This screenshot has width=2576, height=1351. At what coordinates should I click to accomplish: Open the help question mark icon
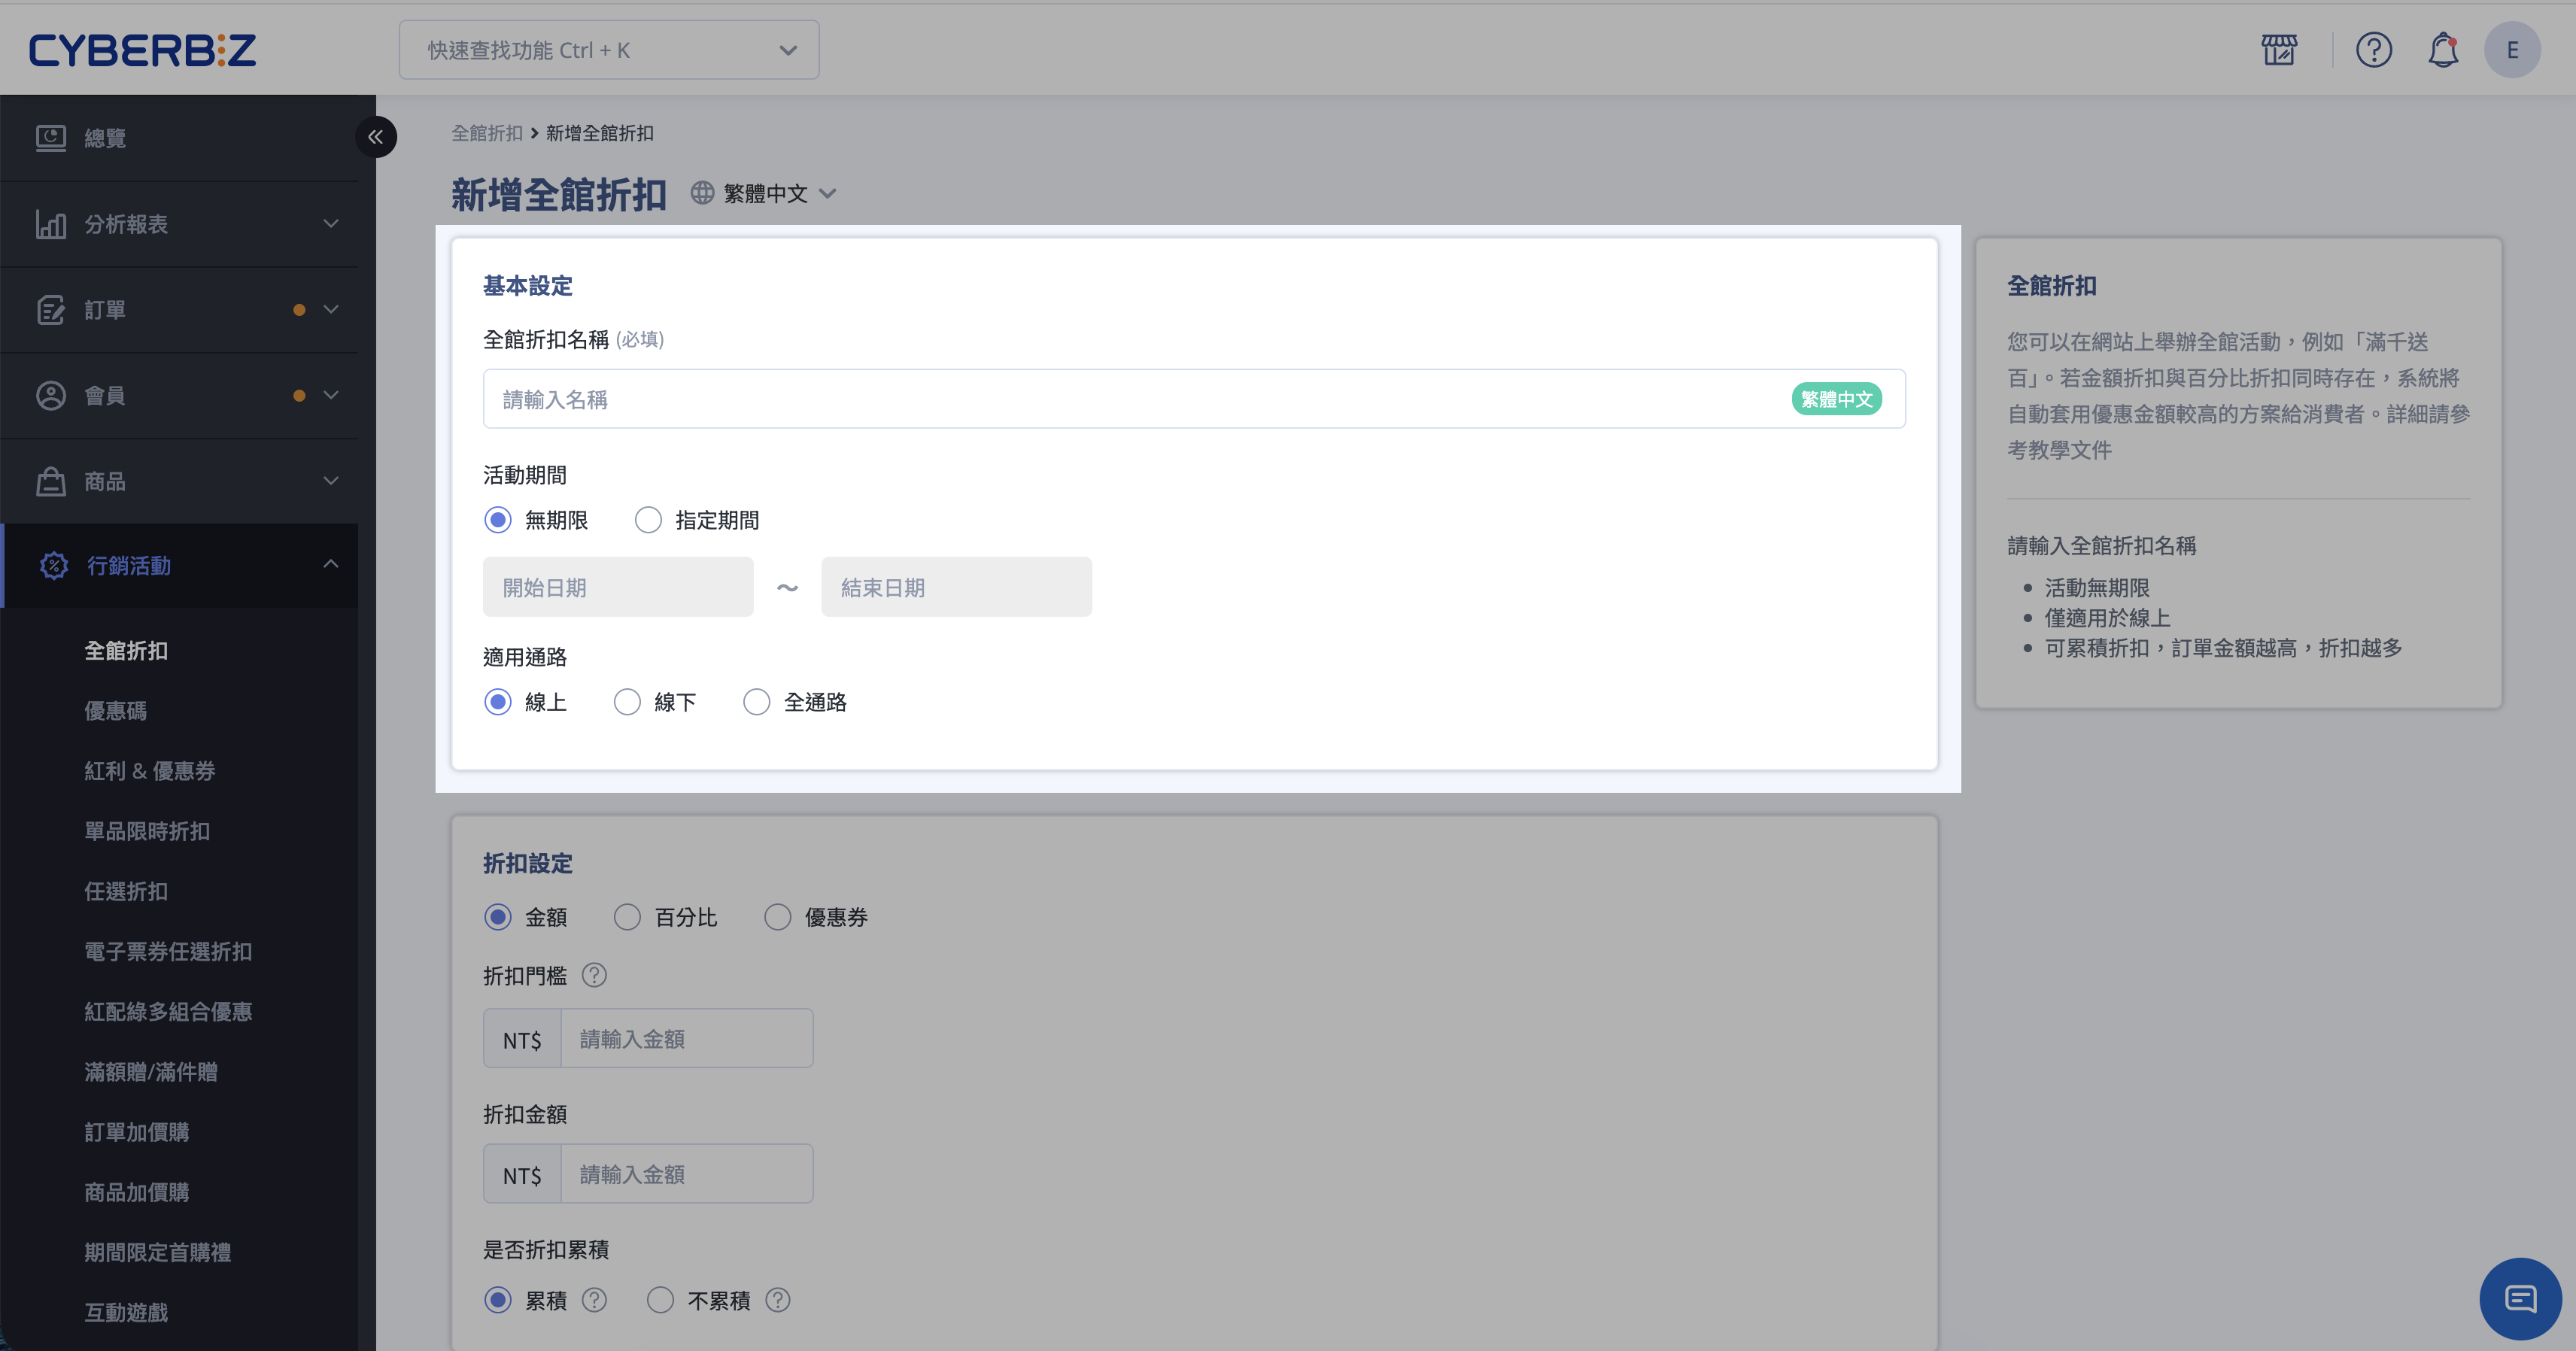[2373, 49]
